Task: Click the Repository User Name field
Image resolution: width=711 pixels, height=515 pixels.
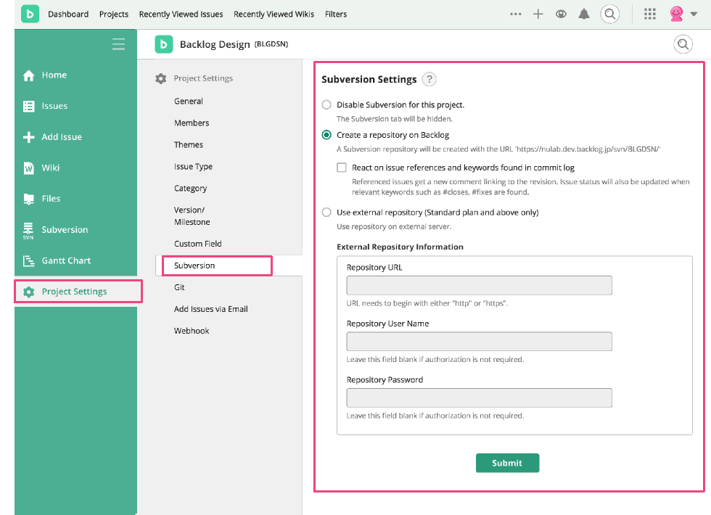Action: (x=480, y=342)
